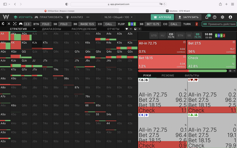237x148 pixels.
Task: Toggle the browser sidebar icon
Action: 5,4
